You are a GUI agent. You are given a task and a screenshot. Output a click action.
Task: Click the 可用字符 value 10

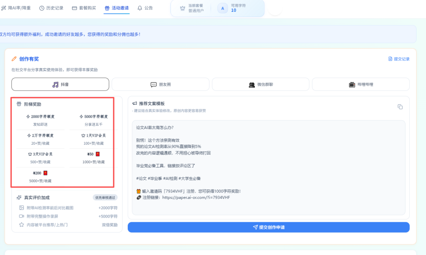click(x=234, y=10)
